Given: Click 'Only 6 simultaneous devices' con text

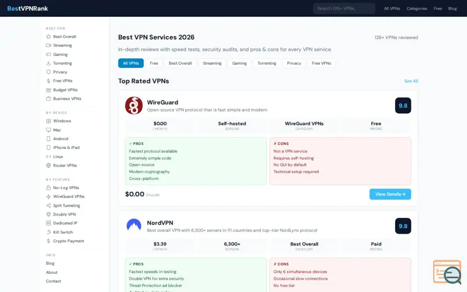Looking at the screenshot, I should 300,272.
